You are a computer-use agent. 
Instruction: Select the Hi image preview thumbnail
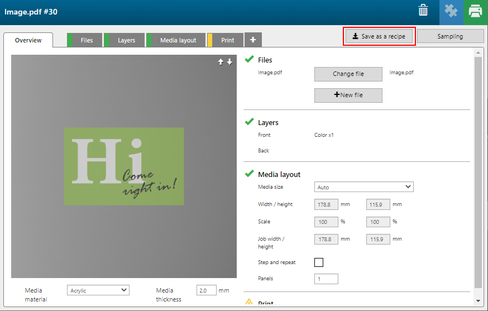pyautogui.click(x=124, y=166)
